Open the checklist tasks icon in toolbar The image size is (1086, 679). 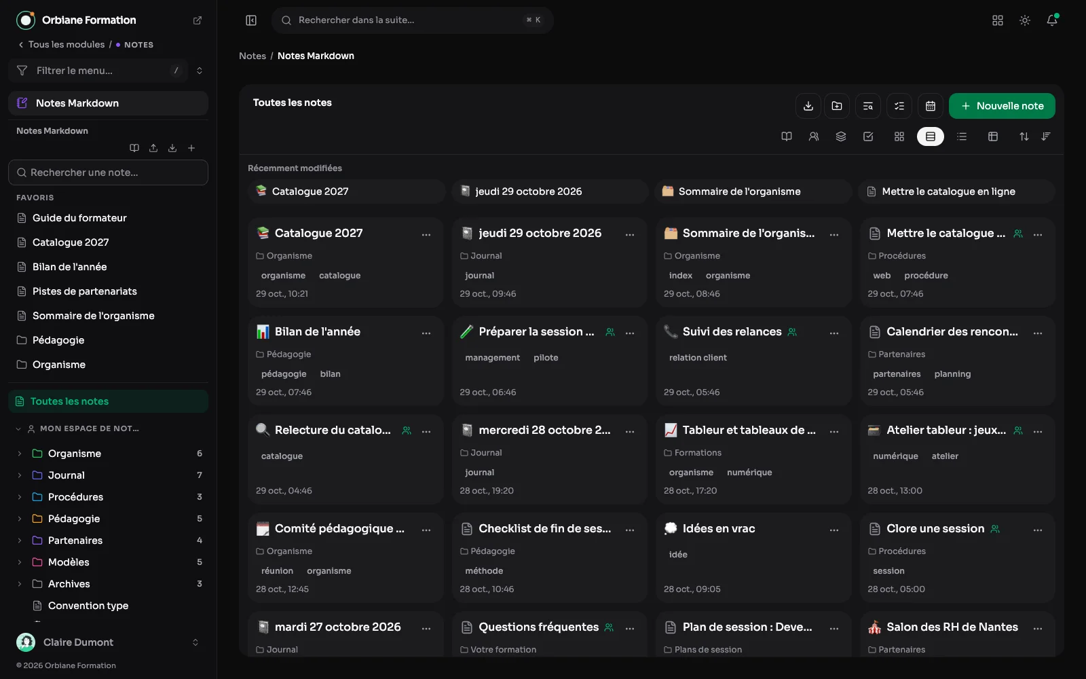click(x=899, y=106)
